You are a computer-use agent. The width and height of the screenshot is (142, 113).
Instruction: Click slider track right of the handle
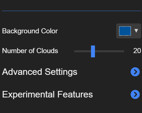tap(110, 51)
